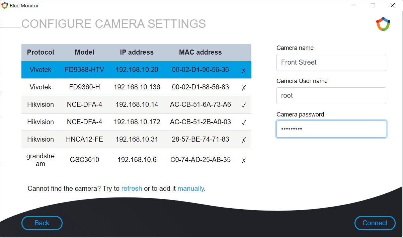Select the Vivotek cell in FD9388-HTV row
This screenshot has height=238, width=403.
(x=41, y=70)
